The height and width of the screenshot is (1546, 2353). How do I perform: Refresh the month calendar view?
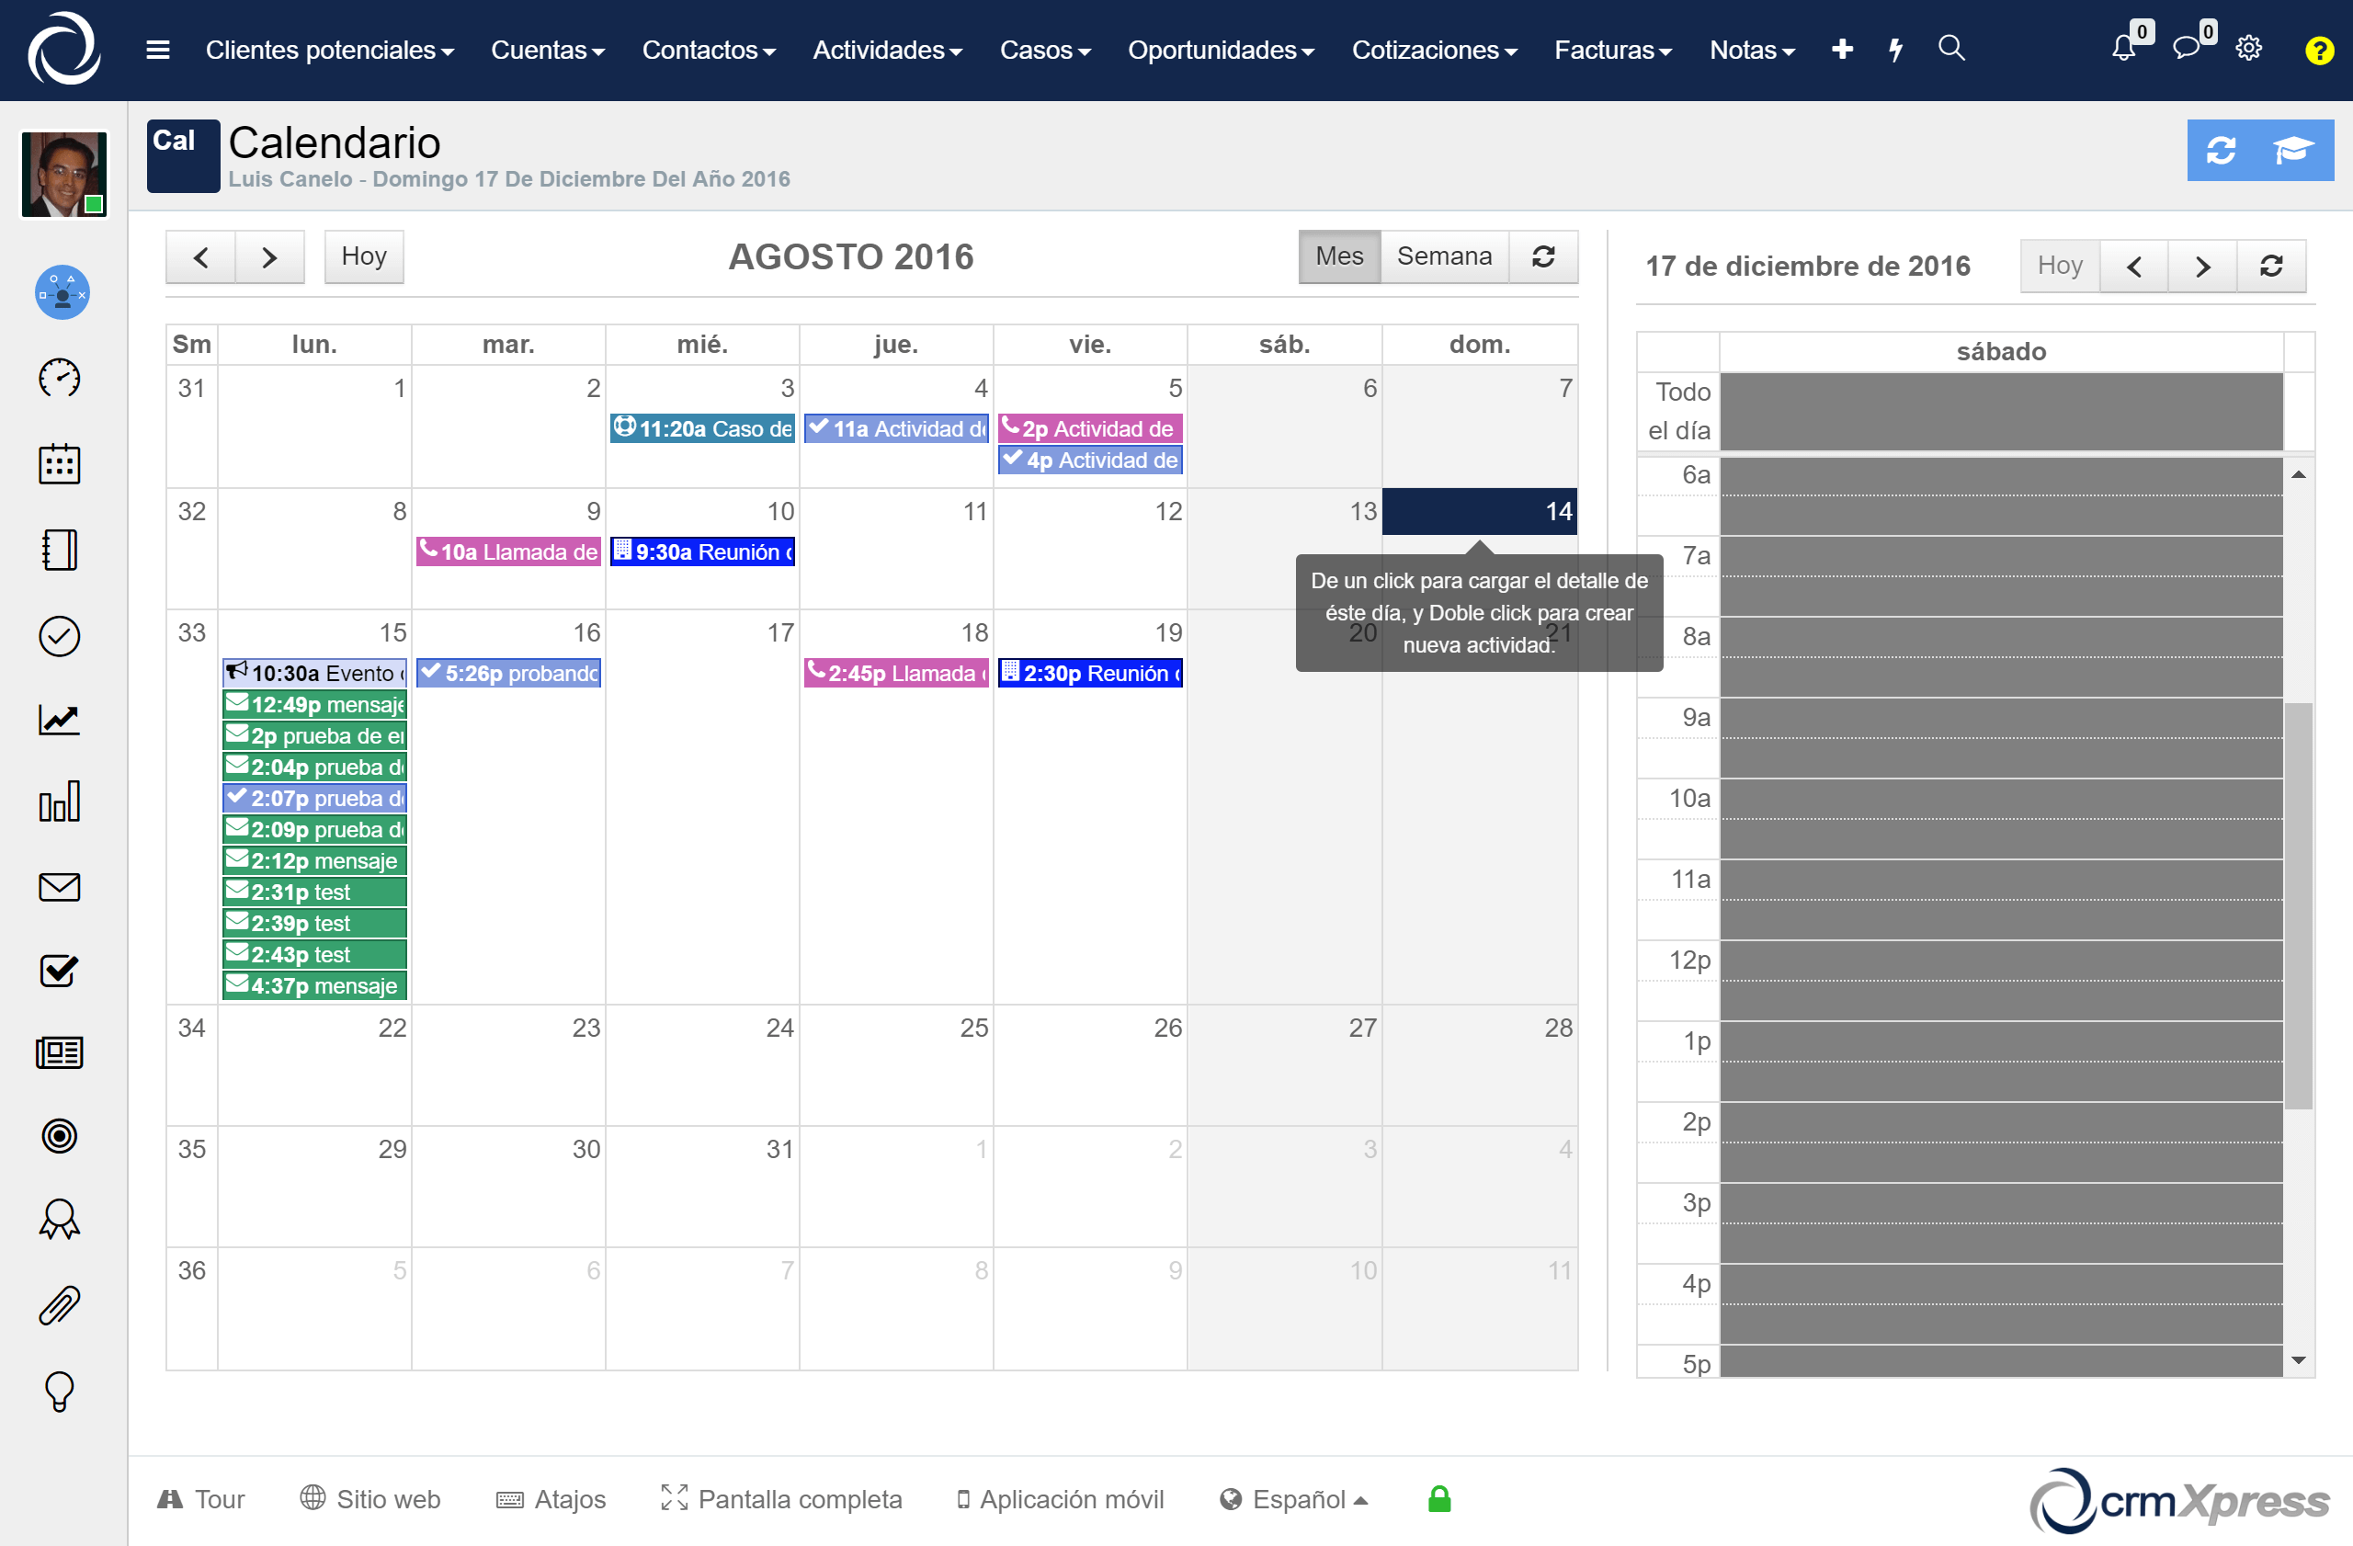[x=1543, y=256]
